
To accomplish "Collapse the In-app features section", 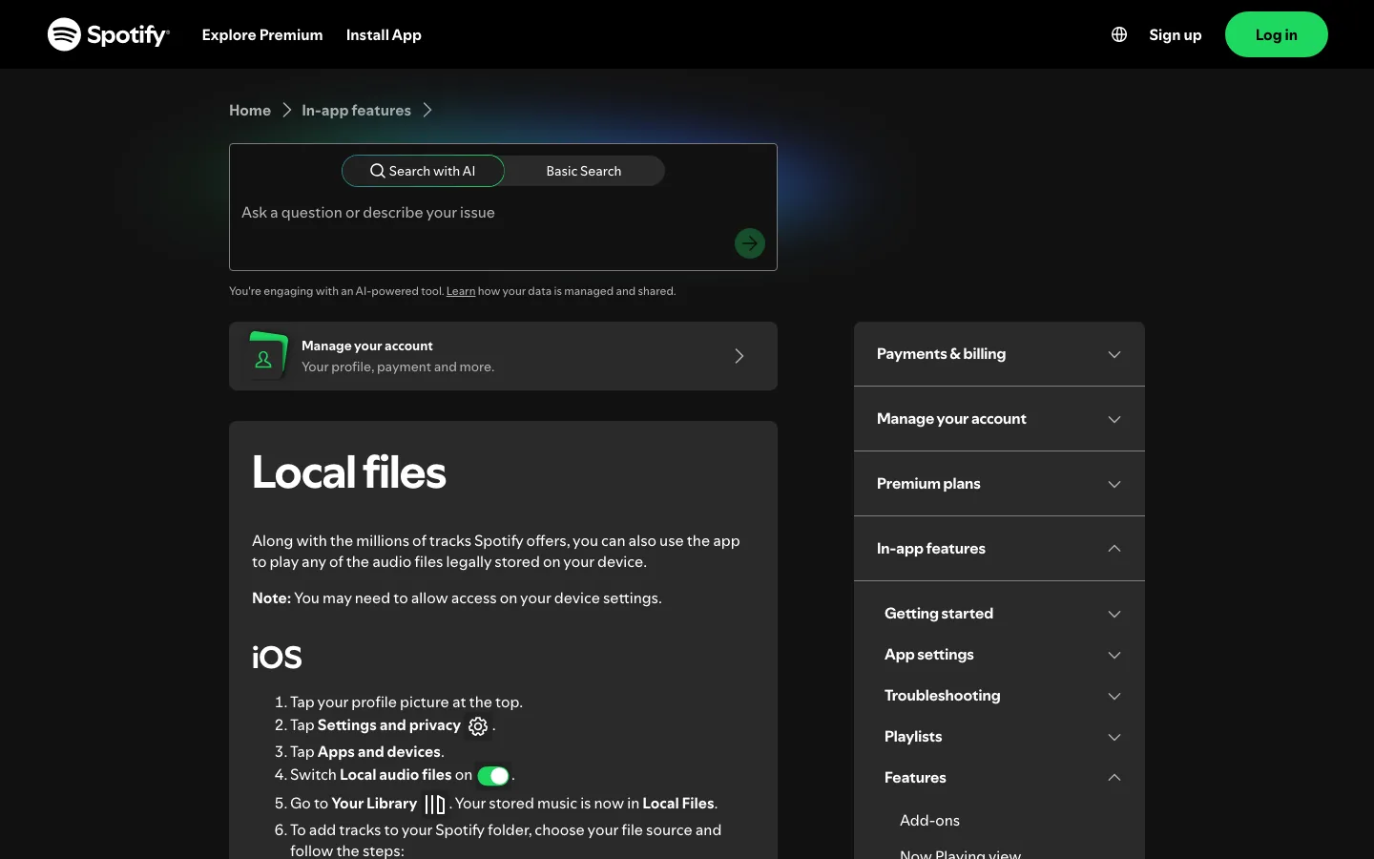I will [x=999, y=549].
